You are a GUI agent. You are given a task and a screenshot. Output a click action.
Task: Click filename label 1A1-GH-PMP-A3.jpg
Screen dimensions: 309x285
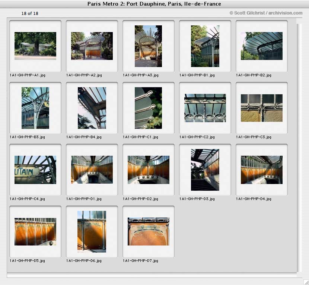point(140,75)
